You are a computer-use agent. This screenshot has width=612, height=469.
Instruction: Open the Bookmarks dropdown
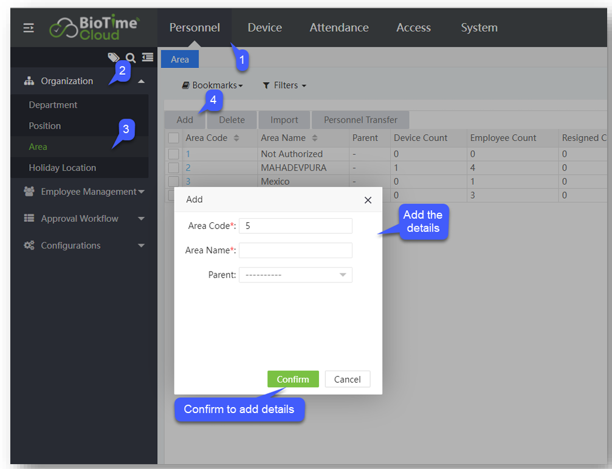click(213, 86)
